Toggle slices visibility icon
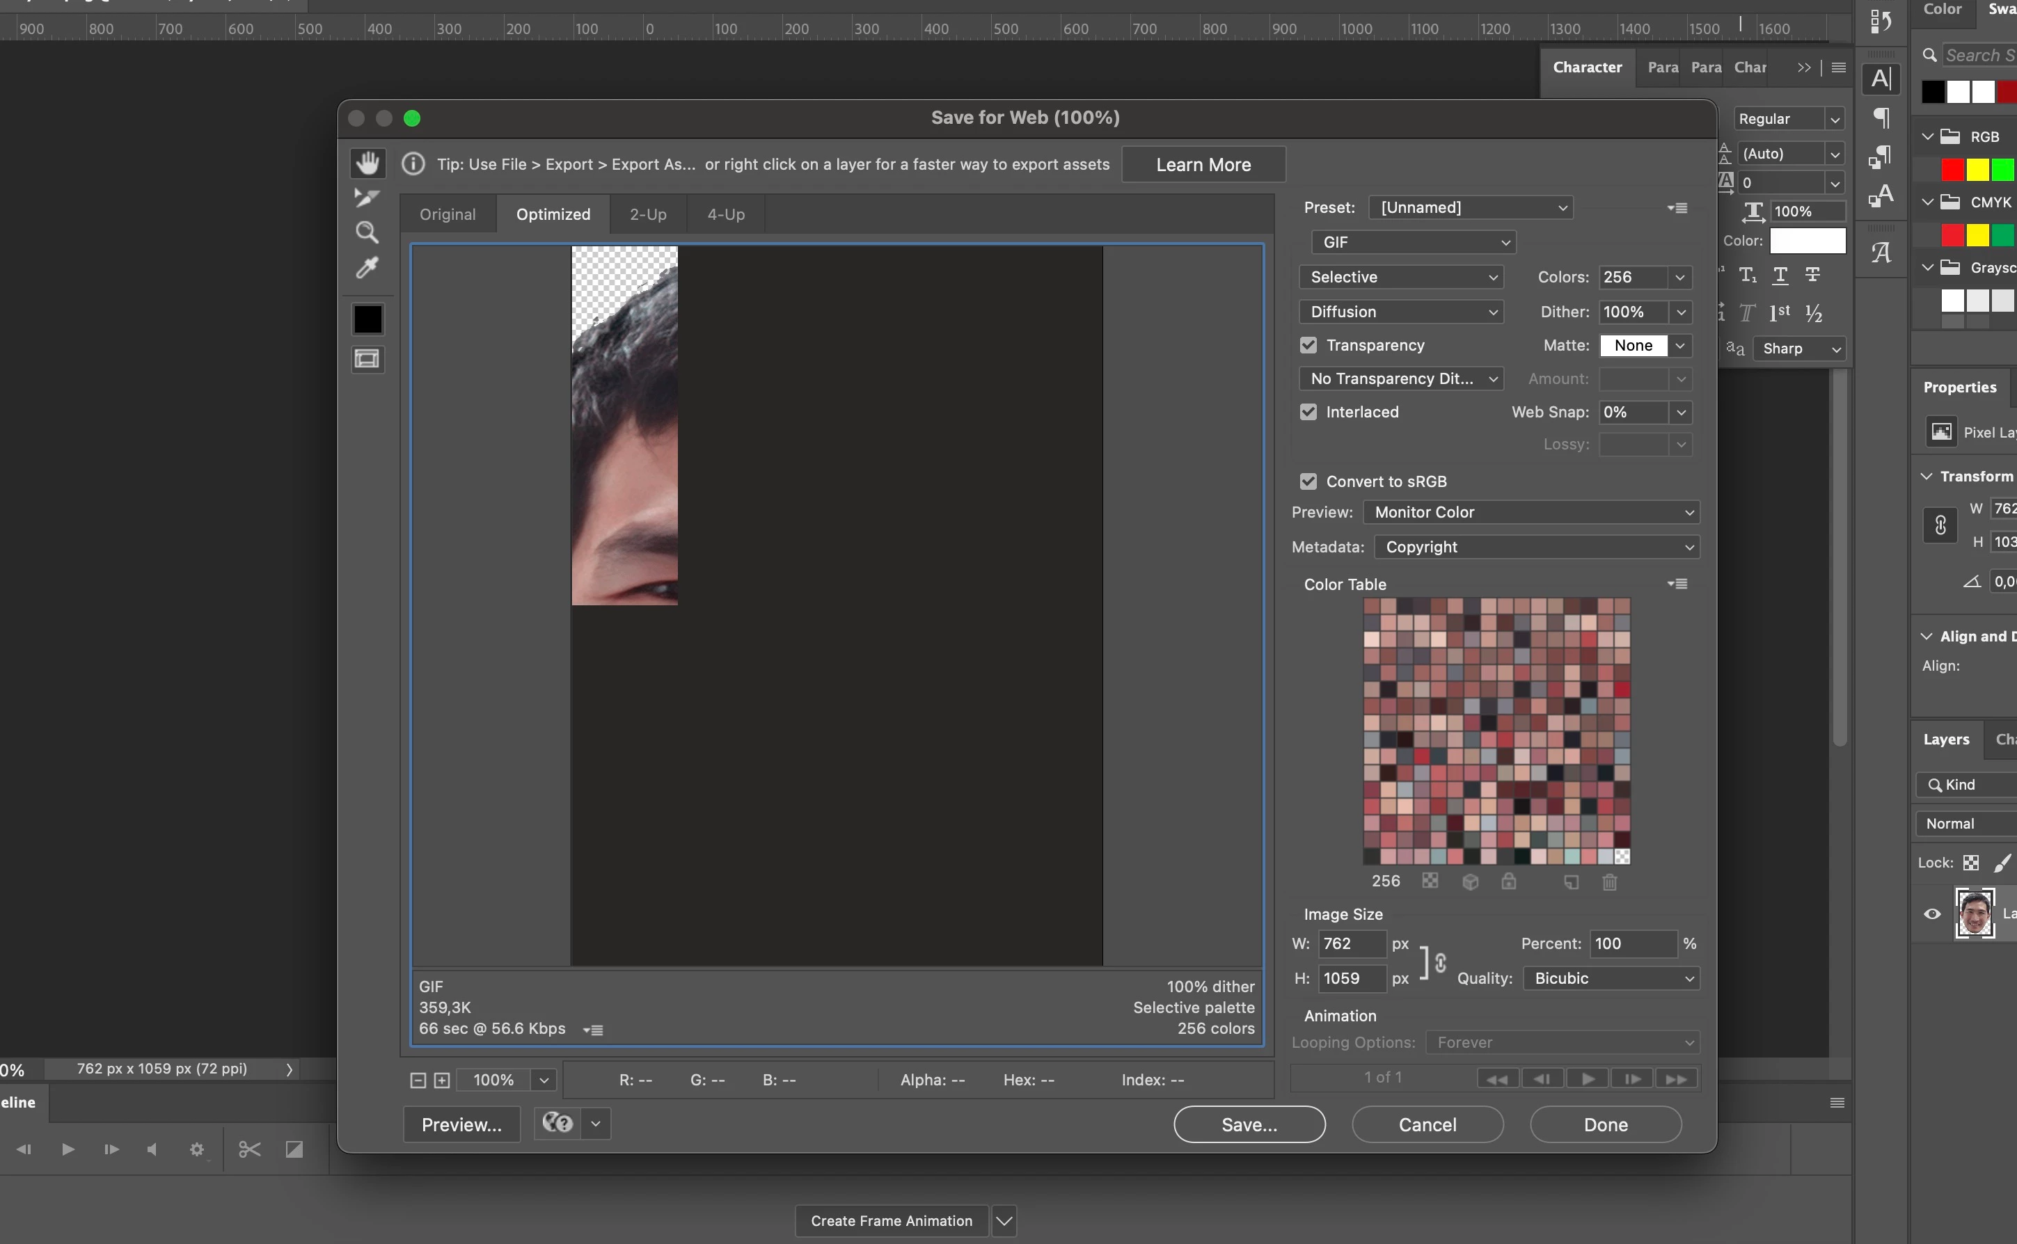 coord(367,360)
